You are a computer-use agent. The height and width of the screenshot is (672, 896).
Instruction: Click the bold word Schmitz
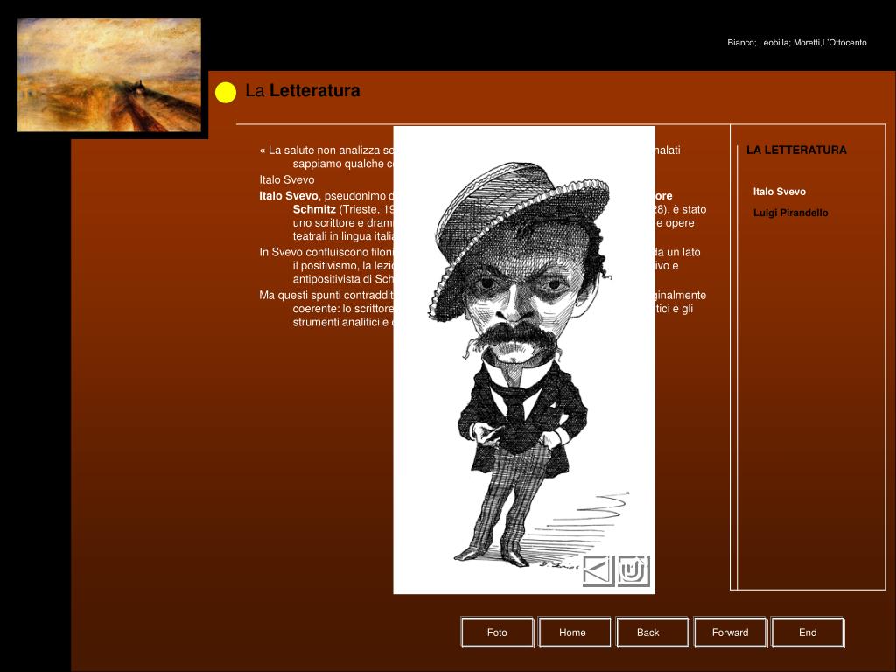pyautogui.click(x=314, y=209)
